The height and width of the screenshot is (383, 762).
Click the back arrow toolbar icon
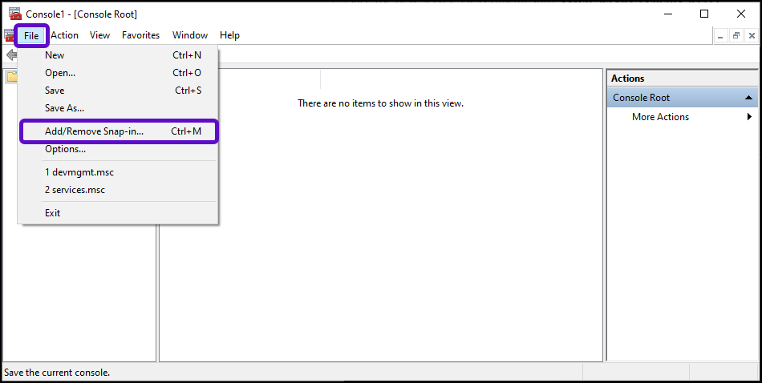coord(11,55)
